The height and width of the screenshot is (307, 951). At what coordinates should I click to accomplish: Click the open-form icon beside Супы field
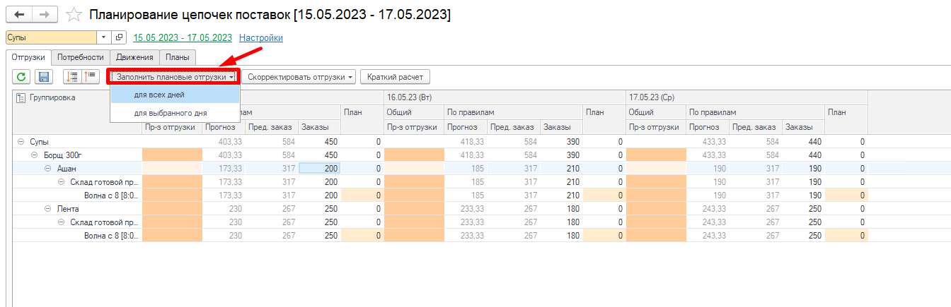point(119,37)
